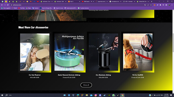Open Steam from the taskbar
This screenshot has height=97, width=174.
(x=105, y=95)
